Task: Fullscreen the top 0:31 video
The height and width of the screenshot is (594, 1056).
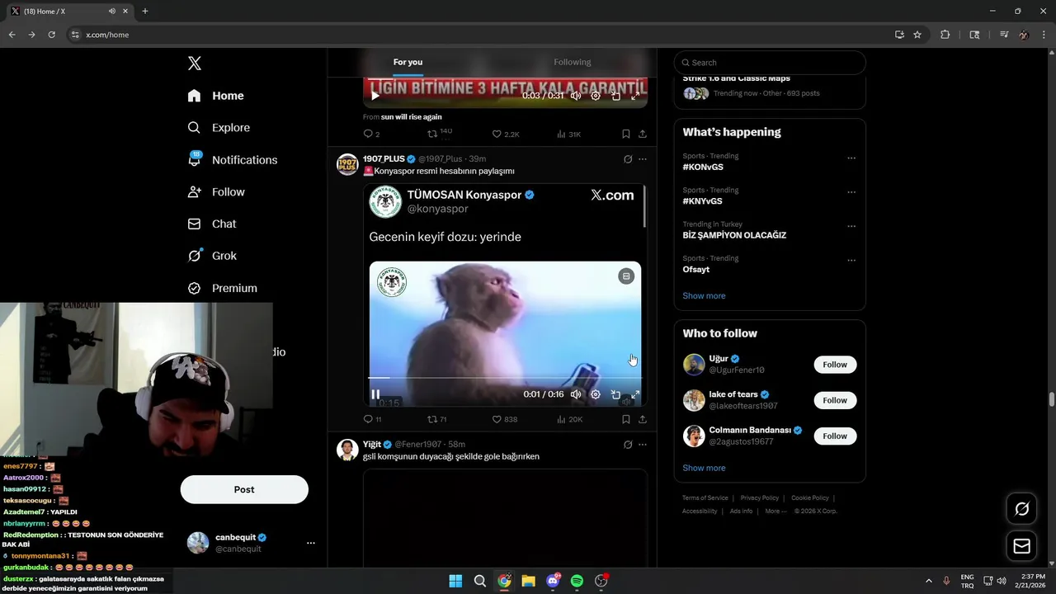Action: [635, 96]
